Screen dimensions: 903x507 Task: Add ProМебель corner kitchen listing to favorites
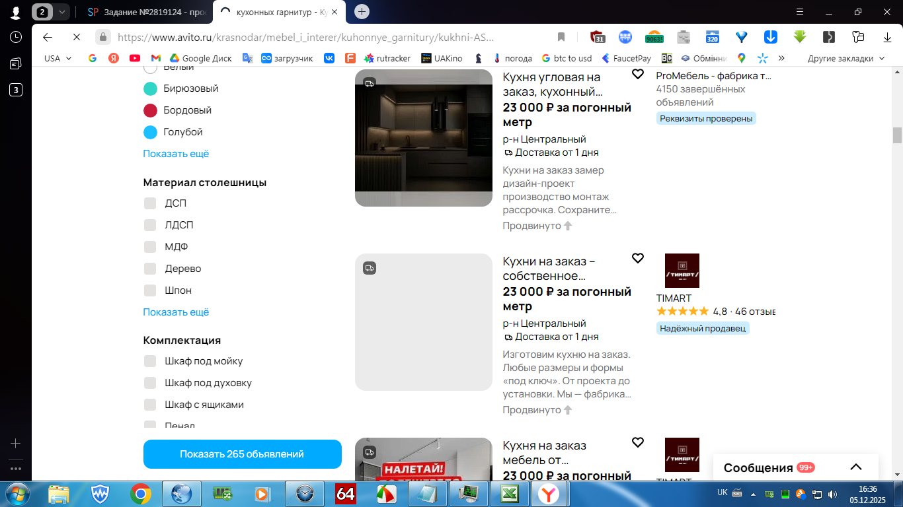(x=638, y=74)
